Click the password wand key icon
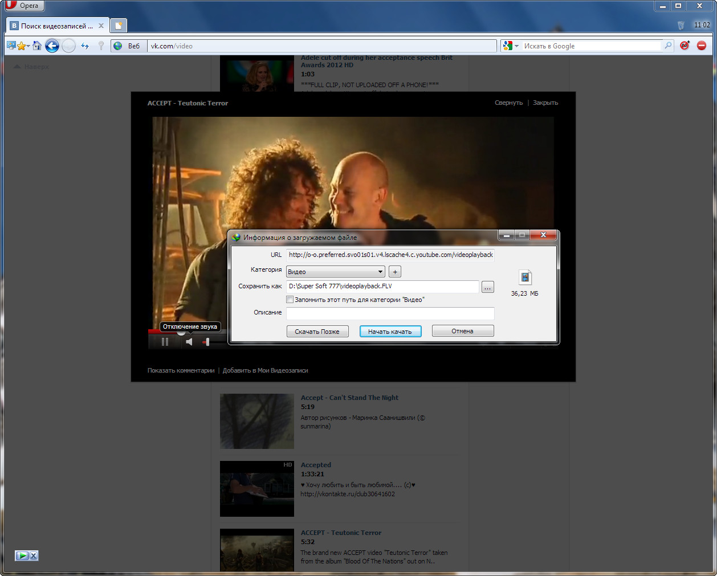 [101, 46]
